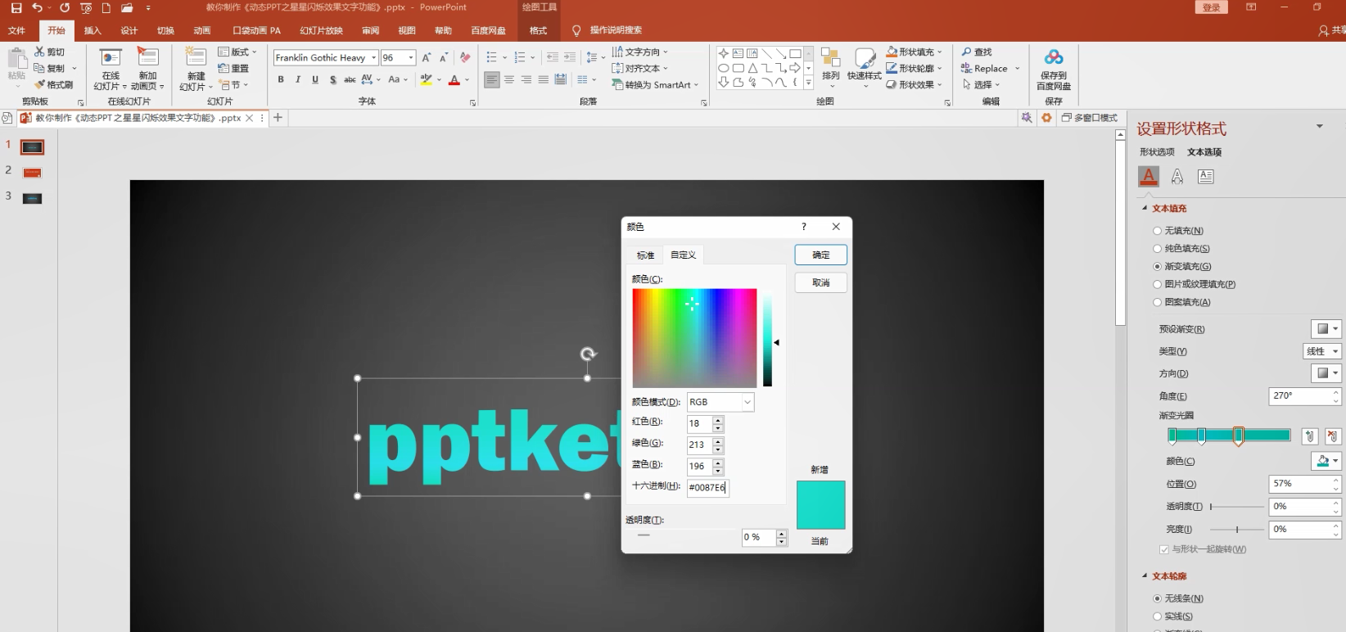Click the hexadecimal color input field

tap(708, 487)
